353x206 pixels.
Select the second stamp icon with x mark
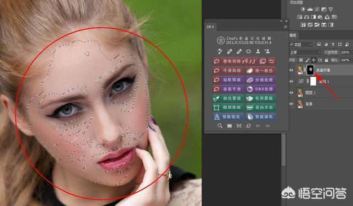click(x=268, y=51)
